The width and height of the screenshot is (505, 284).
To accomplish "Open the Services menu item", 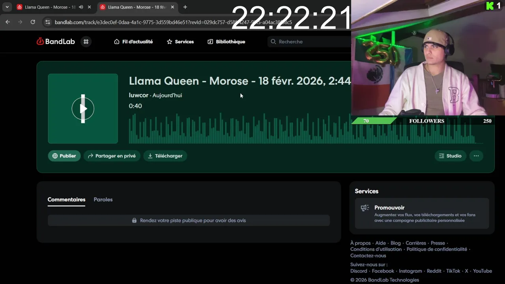I will pos(180,41).
